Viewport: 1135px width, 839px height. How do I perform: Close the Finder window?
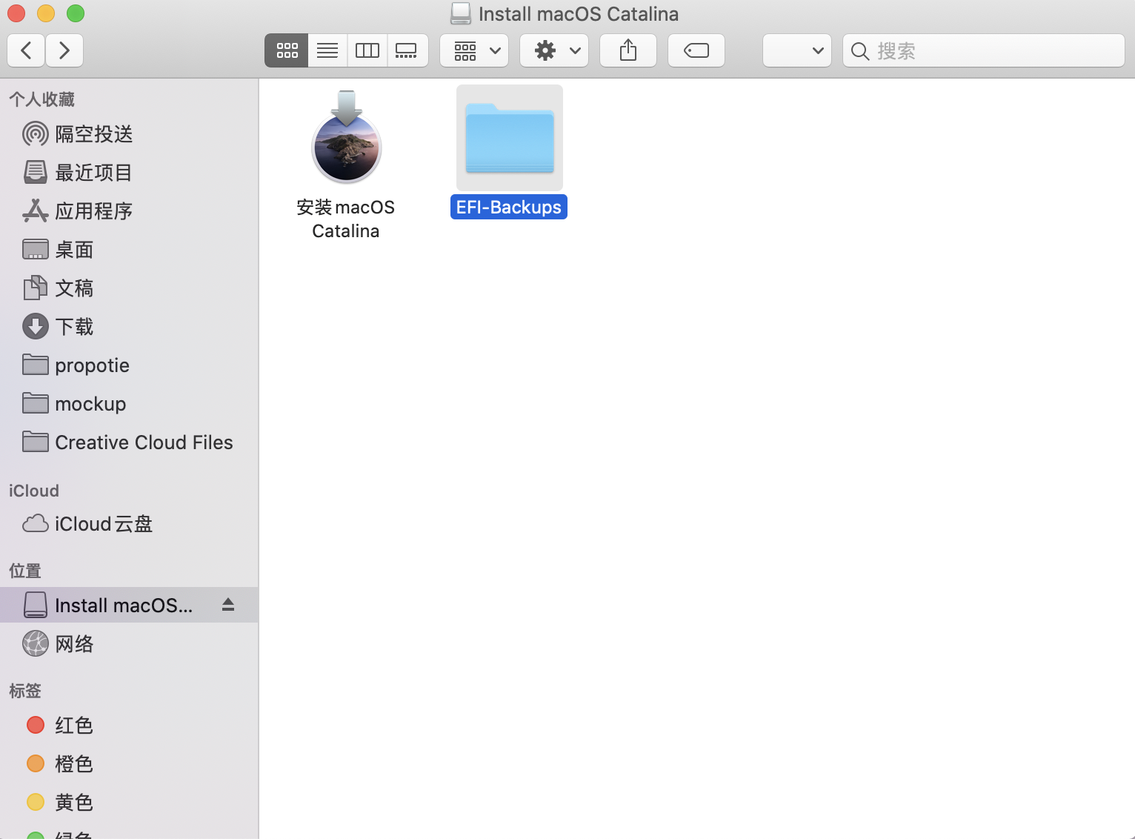tap(16, 13)
